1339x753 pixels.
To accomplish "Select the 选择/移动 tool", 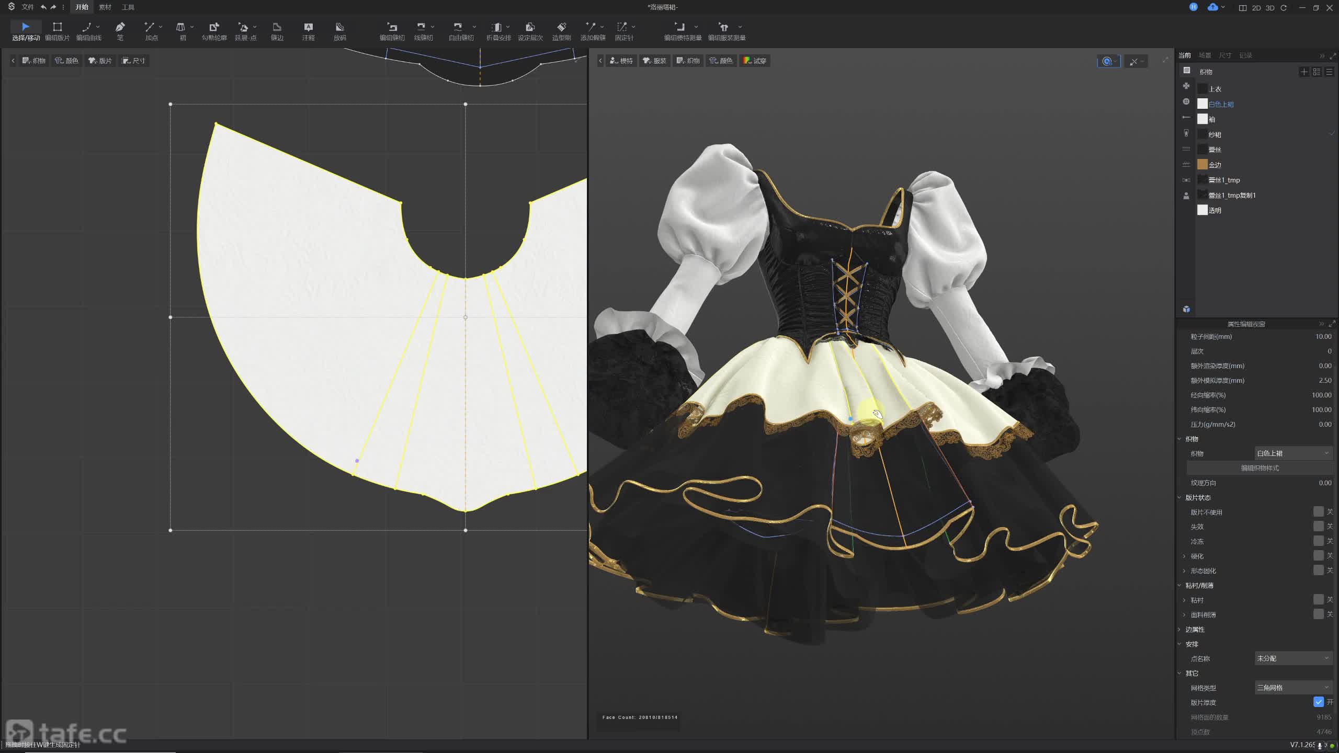I will (x=26, y=31).
